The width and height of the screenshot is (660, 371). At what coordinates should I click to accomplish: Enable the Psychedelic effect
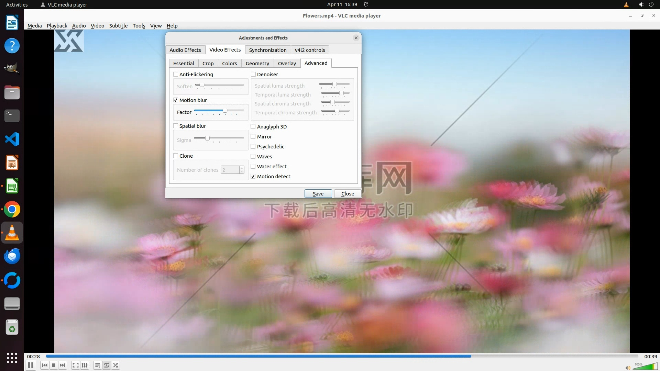coord(253,147)
